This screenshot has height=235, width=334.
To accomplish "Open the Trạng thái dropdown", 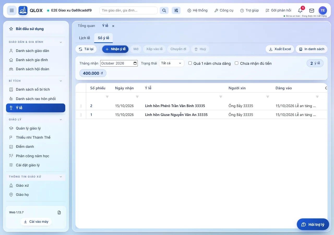I will 171,63.
